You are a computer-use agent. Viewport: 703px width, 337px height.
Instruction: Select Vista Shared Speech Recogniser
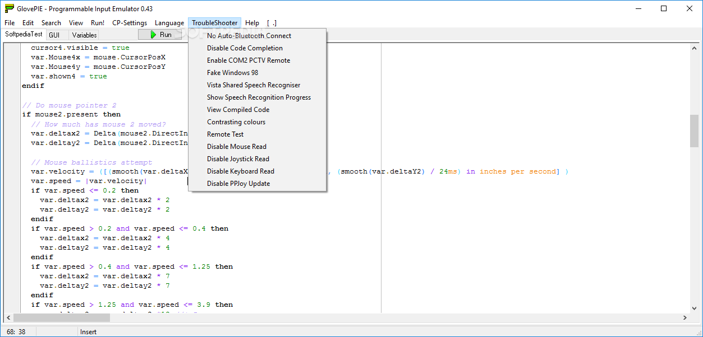(258, 85)
